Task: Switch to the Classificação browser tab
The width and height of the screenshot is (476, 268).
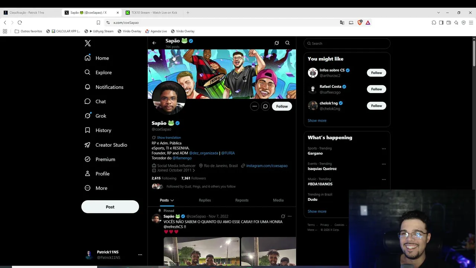Action: (x=30, y=13)
